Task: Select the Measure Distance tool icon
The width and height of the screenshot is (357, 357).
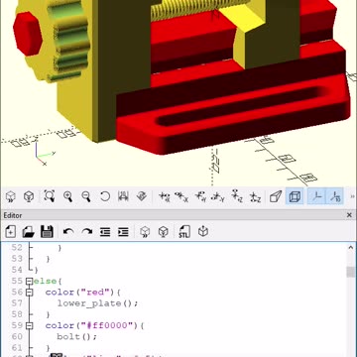Action: 123,196
